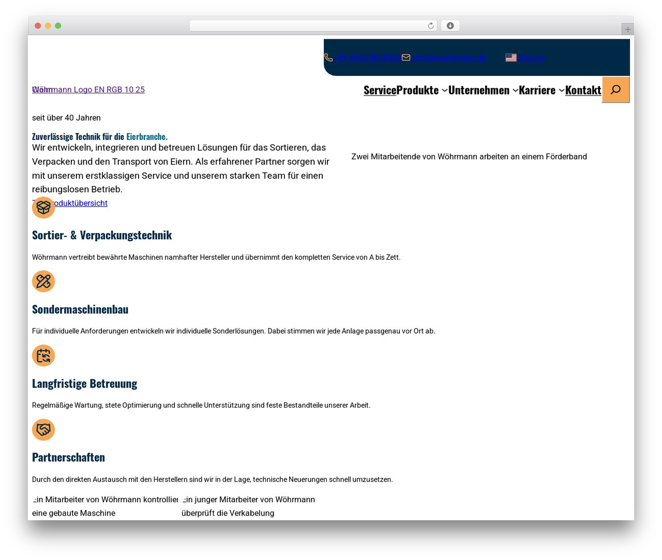Open the Karriere menu item
The width and height of the screenshot is (662, 560).
[x=537, y=90]
